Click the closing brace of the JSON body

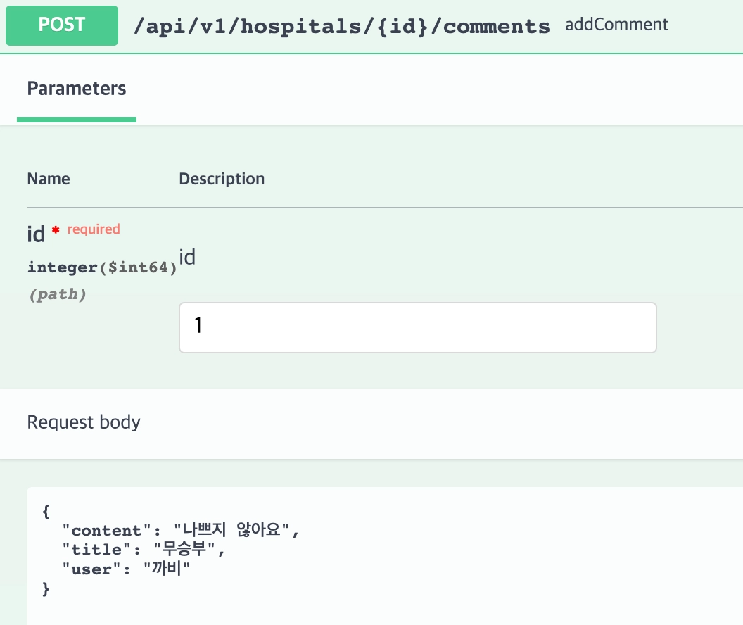[x=46, y=588]
